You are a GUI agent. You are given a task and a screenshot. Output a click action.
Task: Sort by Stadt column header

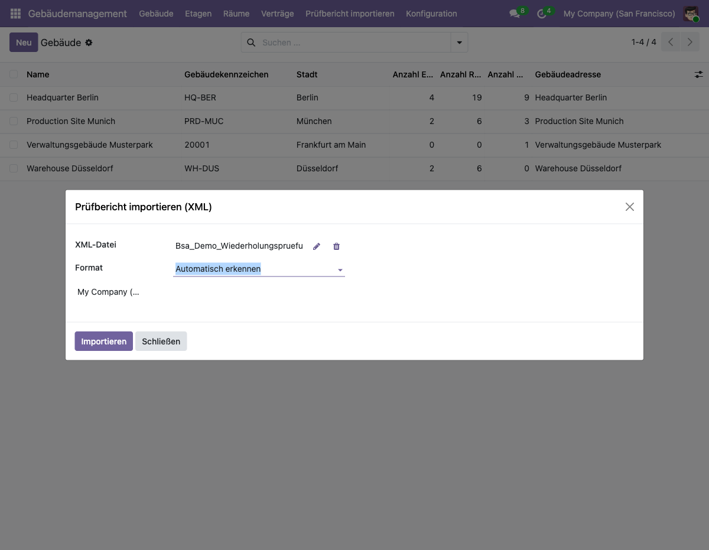coord(307,74)
